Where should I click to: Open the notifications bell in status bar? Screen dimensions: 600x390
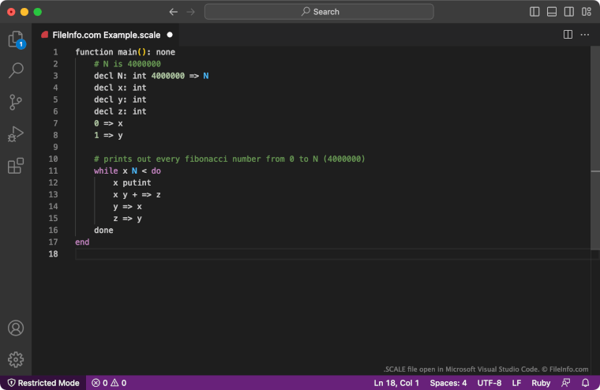click(585, 383)
